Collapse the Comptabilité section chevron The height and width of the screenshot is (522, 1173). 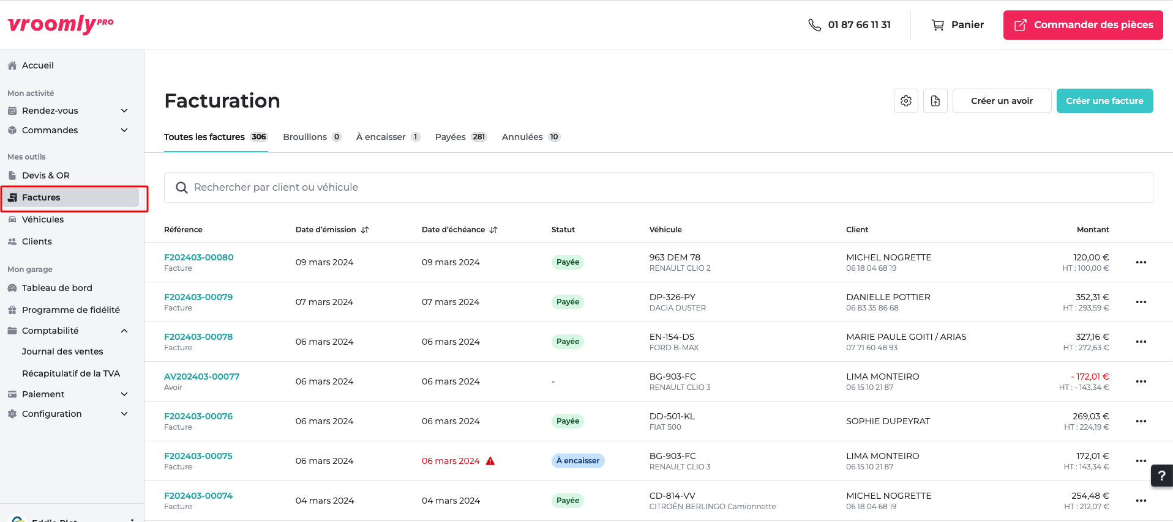(124, 331)
